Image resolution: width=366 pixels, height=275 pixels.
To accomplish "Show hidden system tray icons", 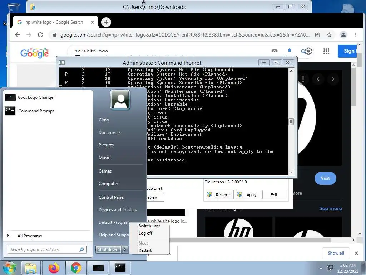I will [321, 268].
